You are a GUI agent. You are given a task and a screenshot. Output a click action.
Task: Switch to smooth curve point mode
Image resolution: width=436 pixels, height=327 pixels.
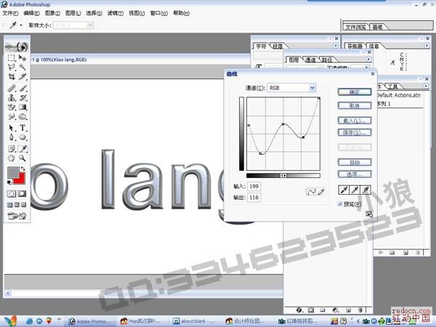pyautogui.click(x=311, y=191)
